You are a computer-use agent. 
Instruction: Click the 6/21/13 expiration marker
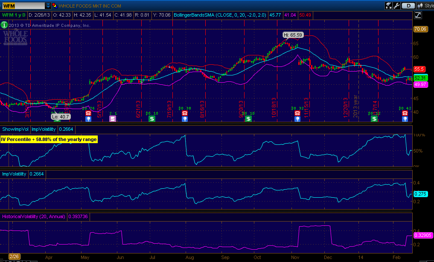point(138,109)
